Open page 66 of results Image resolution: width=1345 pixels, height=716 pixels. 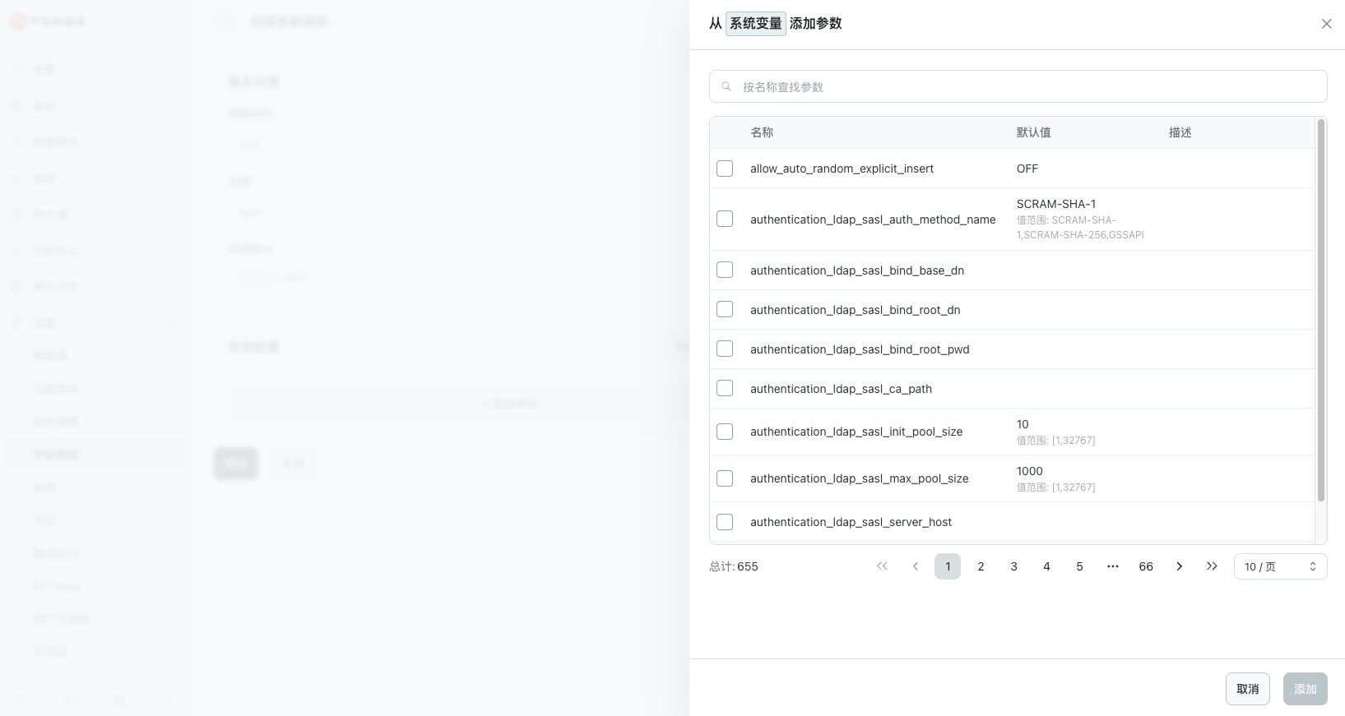(x=1145, y=566)
